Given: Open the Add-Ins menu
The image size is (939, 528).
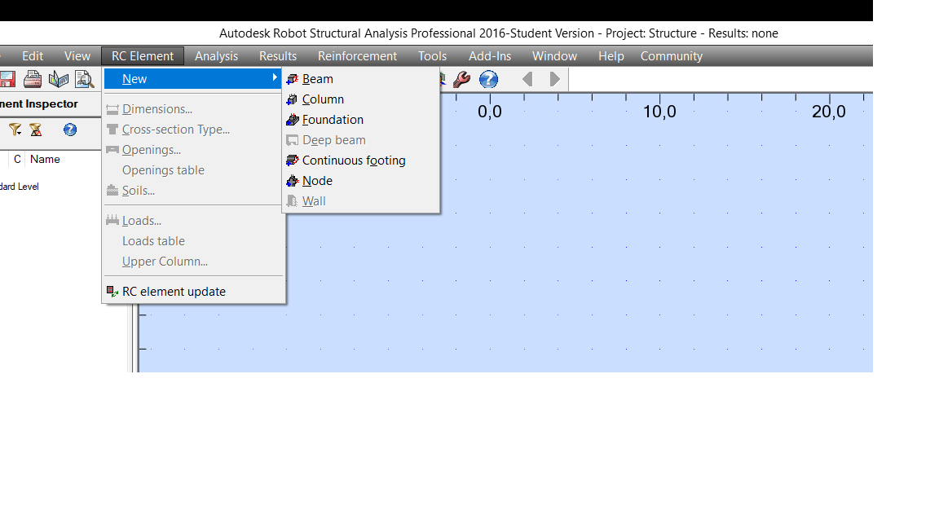Looking at the screenshot, I should [x=490, y=55].
